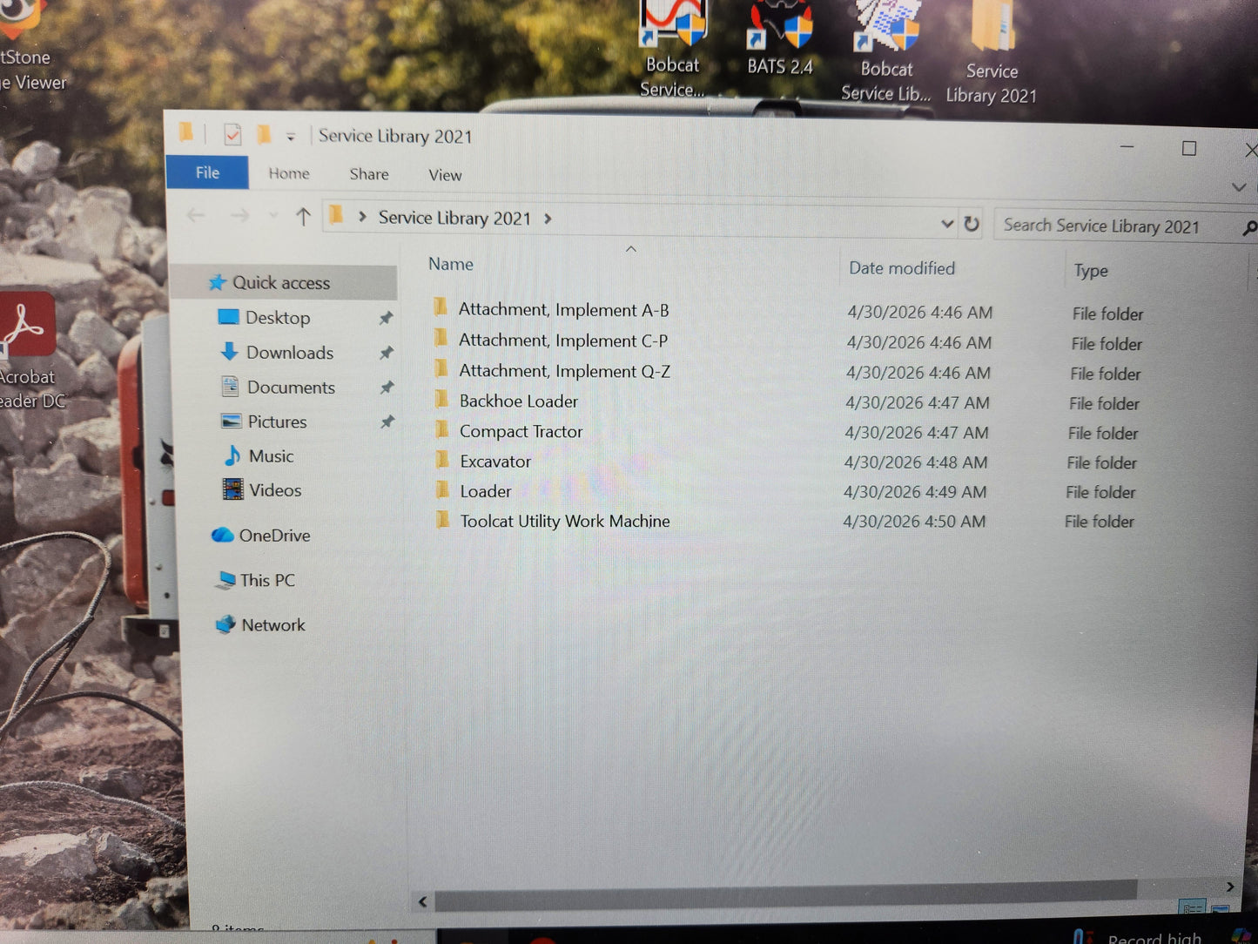This screenshot has height=944, width=1258.
Task: Sort by the Date modified column header
Action: point(902,268)
